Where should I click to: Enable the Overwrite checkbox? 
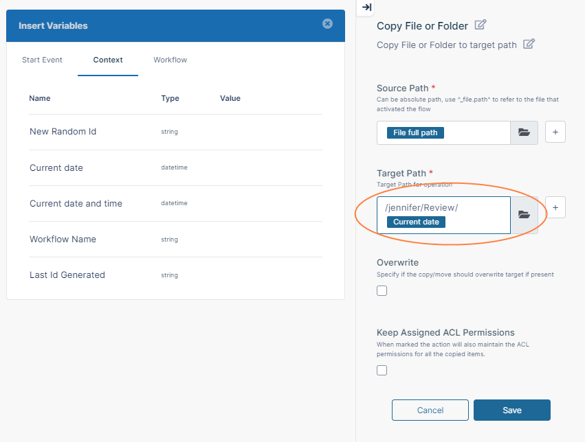pyautogui.click(x=382, y=290)
